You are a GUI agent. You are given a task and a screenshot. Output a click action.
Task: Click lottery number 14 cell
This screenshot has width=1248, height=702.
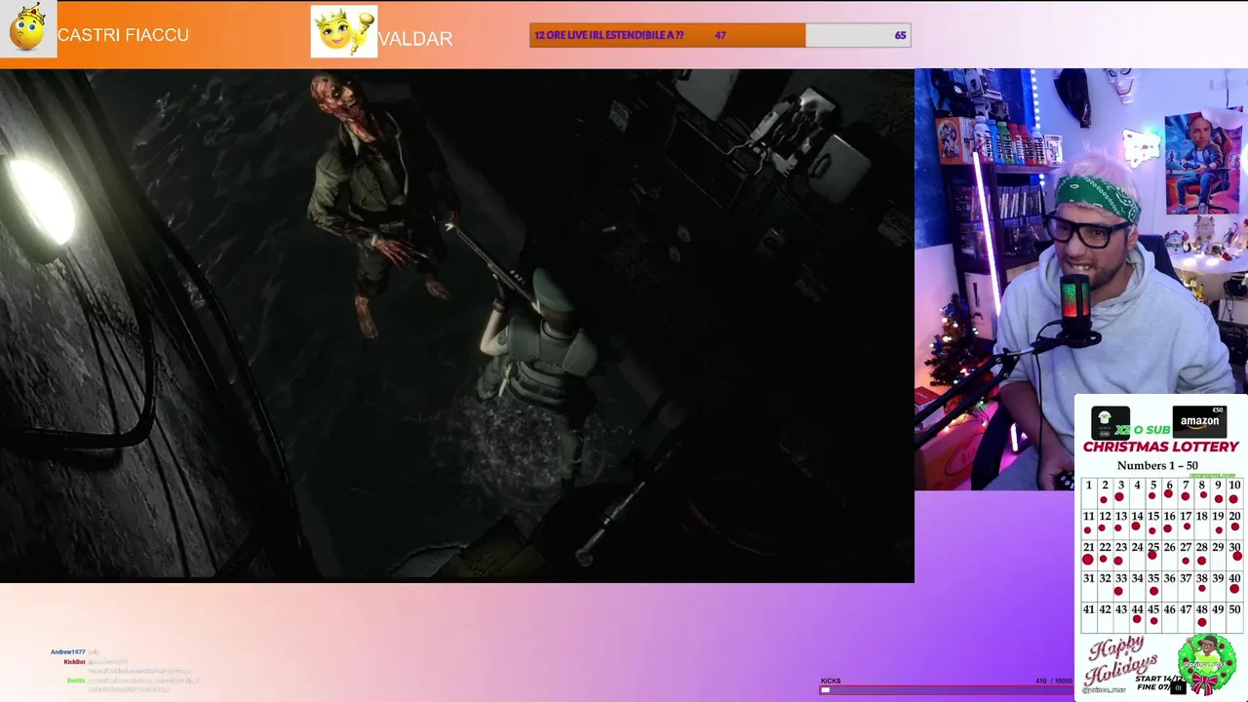pos(1137,524)
